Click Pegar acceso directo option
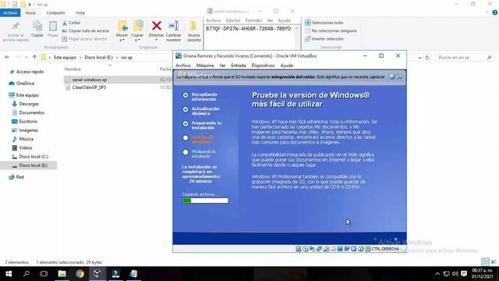Viewport: 499px width, 281px height. click(x=84, y=38)
